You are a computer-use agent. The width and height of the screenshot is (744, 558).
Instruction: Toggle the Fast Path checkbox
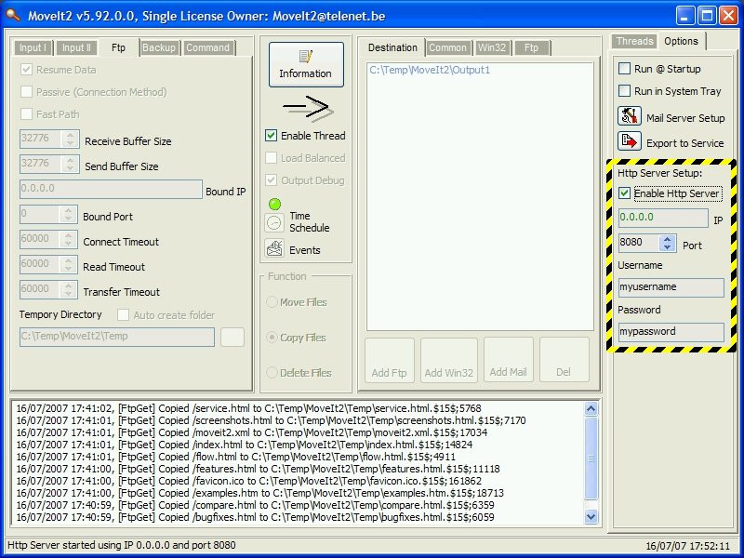(x=27, y=113)
